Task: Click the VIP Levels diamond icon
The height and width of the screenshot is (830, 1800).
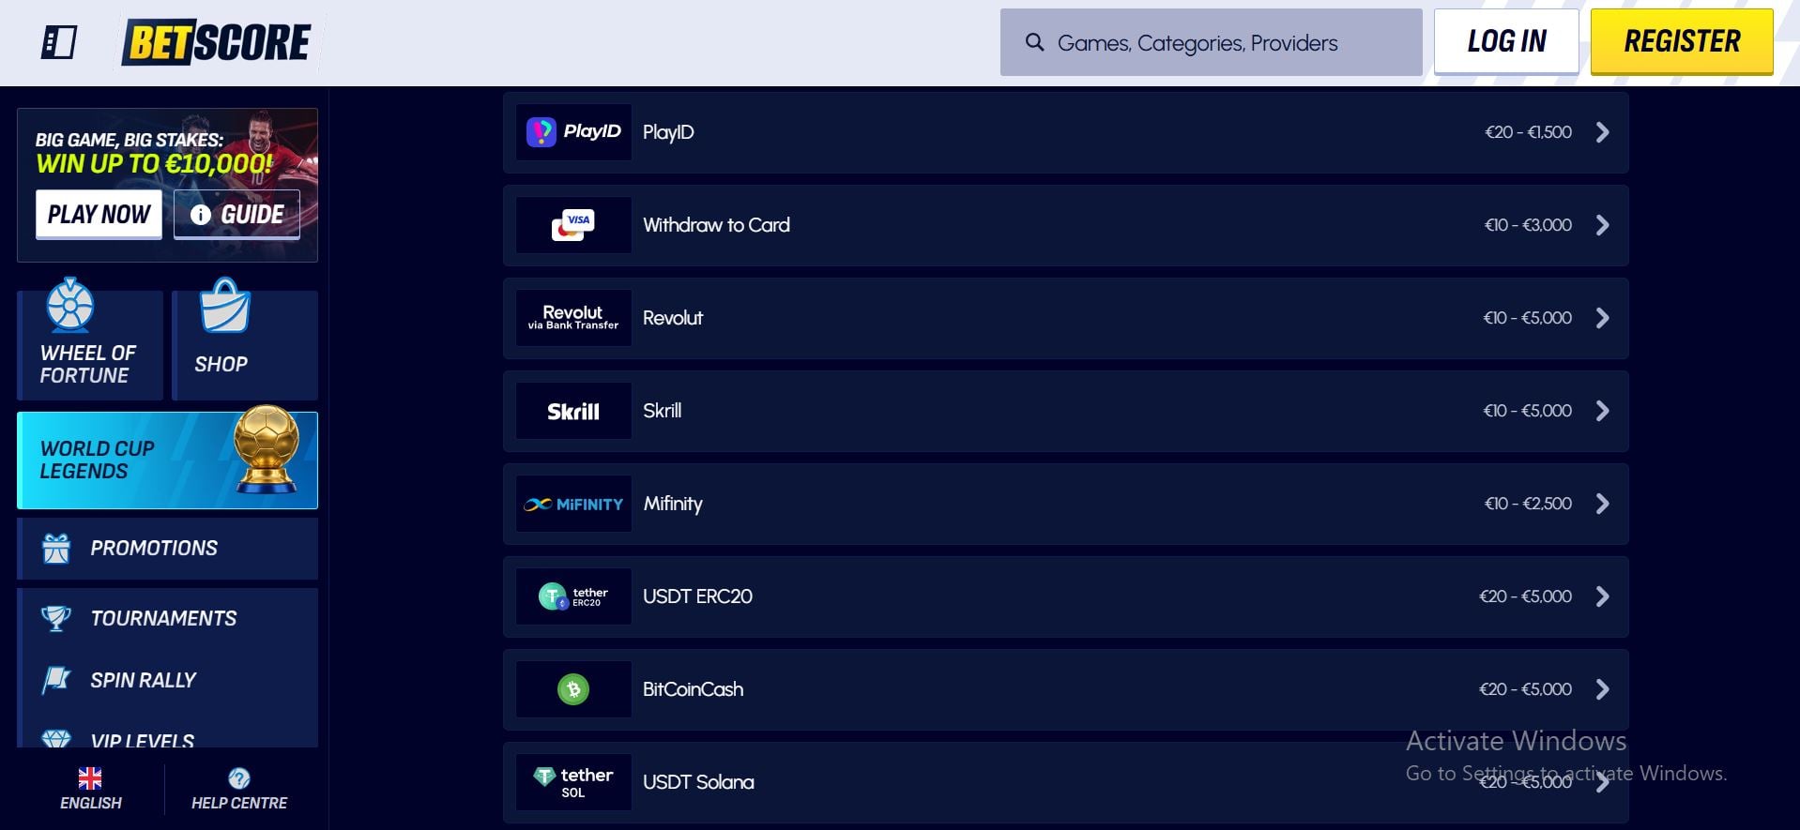Action: click(56, 739)
